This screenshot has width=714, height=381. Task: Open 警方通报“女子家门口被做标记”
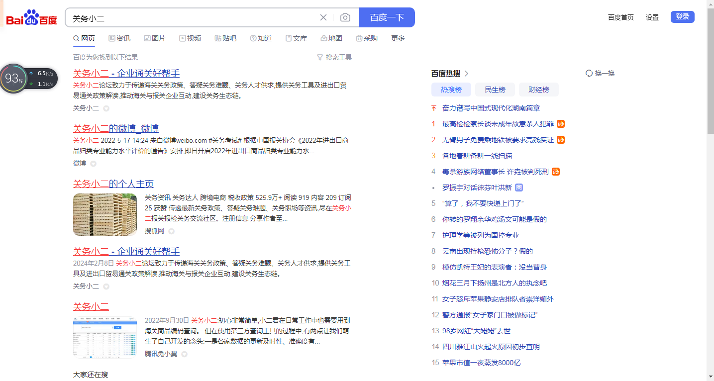490,315
